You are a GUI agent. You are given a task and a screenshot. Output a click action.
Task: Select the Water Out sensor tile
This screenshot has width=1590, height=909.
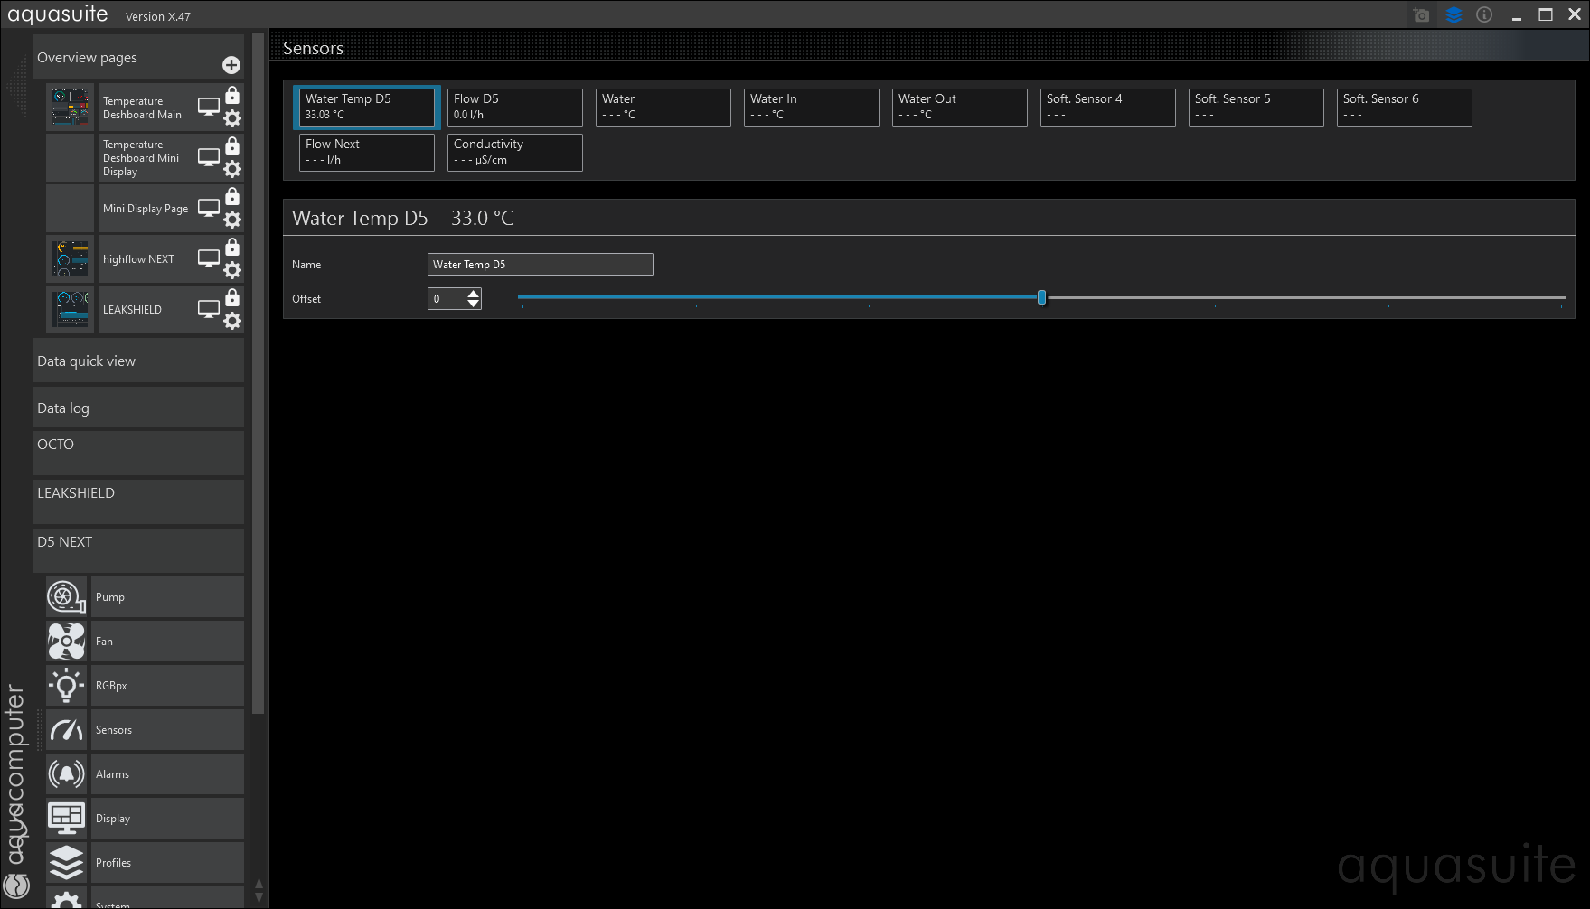pyautogui.click(x=960, y=108)
